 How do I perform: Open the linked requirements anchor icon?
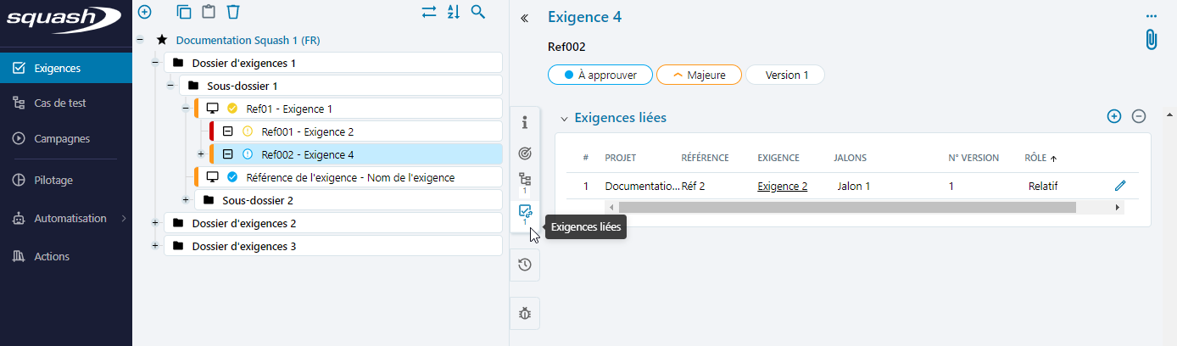click(x=525, y=214)
